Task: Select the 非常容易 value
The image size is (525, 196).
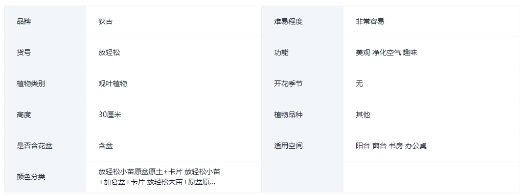Action: 370,22
